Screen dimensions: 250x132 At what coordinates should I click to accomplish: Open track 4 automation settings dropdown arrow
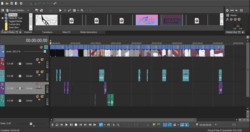[39, 87]
